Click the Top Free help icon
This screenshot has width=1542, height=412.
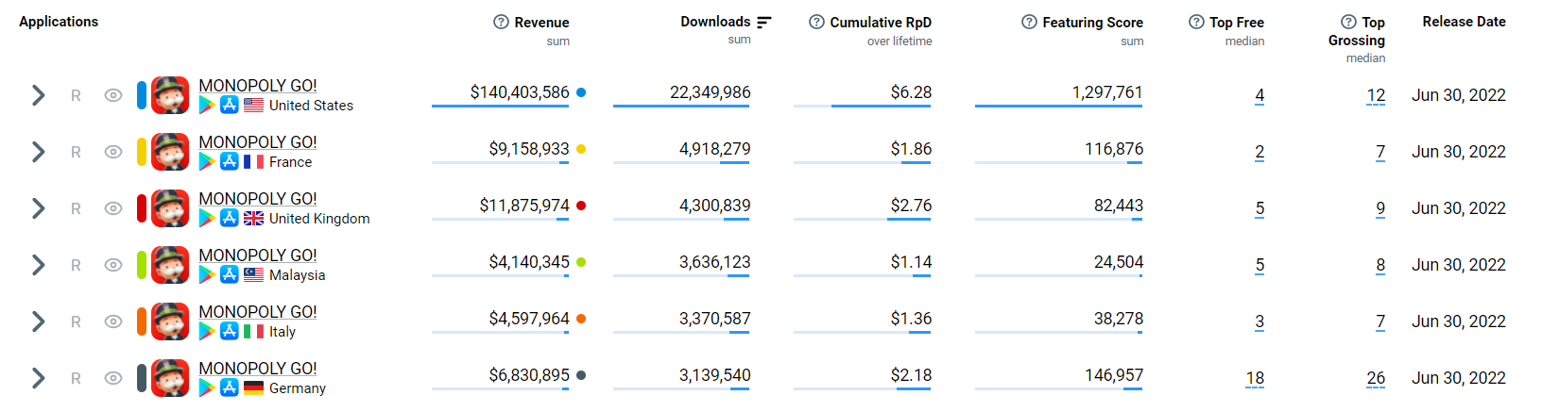click(x=1196, y=22)
